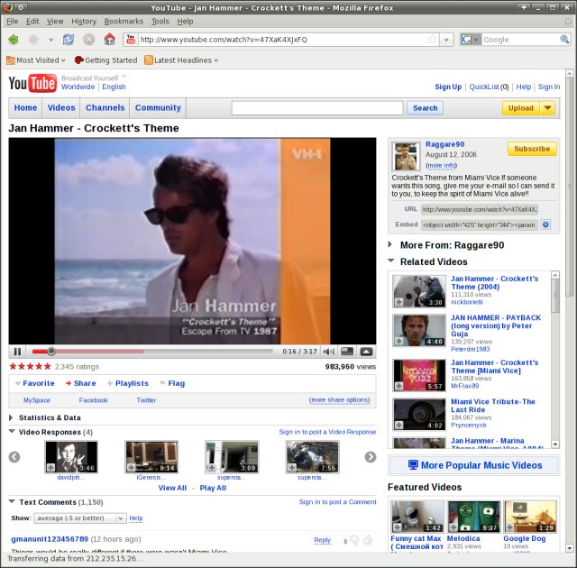Open embed customization gear icon
Image resolution: width=577 pixels, height=568 pixels.
point(545,224)
